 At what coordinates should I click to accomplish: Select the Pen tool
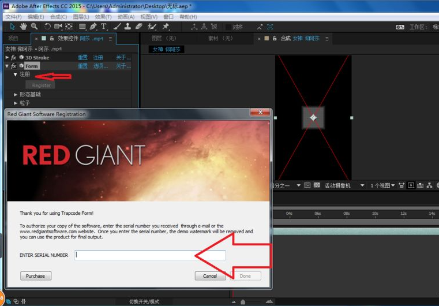[93, 27]
